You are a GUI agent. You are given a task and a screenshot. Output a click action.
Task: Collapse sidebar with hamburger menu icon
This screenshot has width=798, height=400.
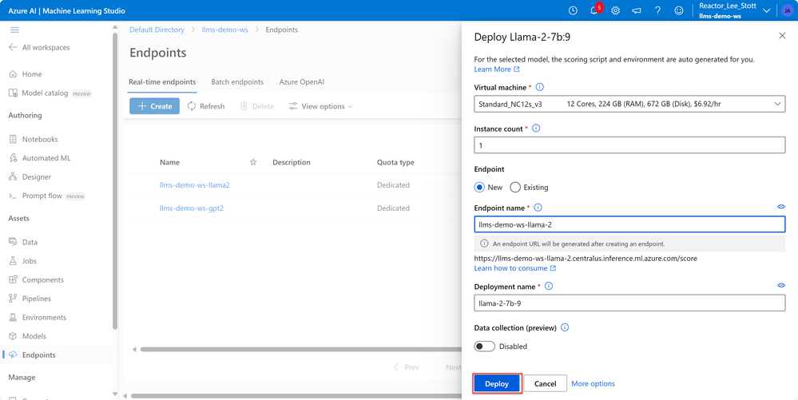pyautogui.click(x=14, y=30)
